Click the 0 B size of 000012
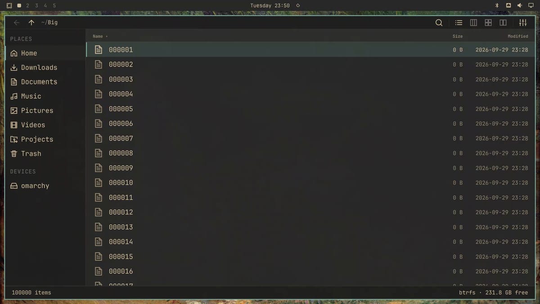 pos(458,212)
